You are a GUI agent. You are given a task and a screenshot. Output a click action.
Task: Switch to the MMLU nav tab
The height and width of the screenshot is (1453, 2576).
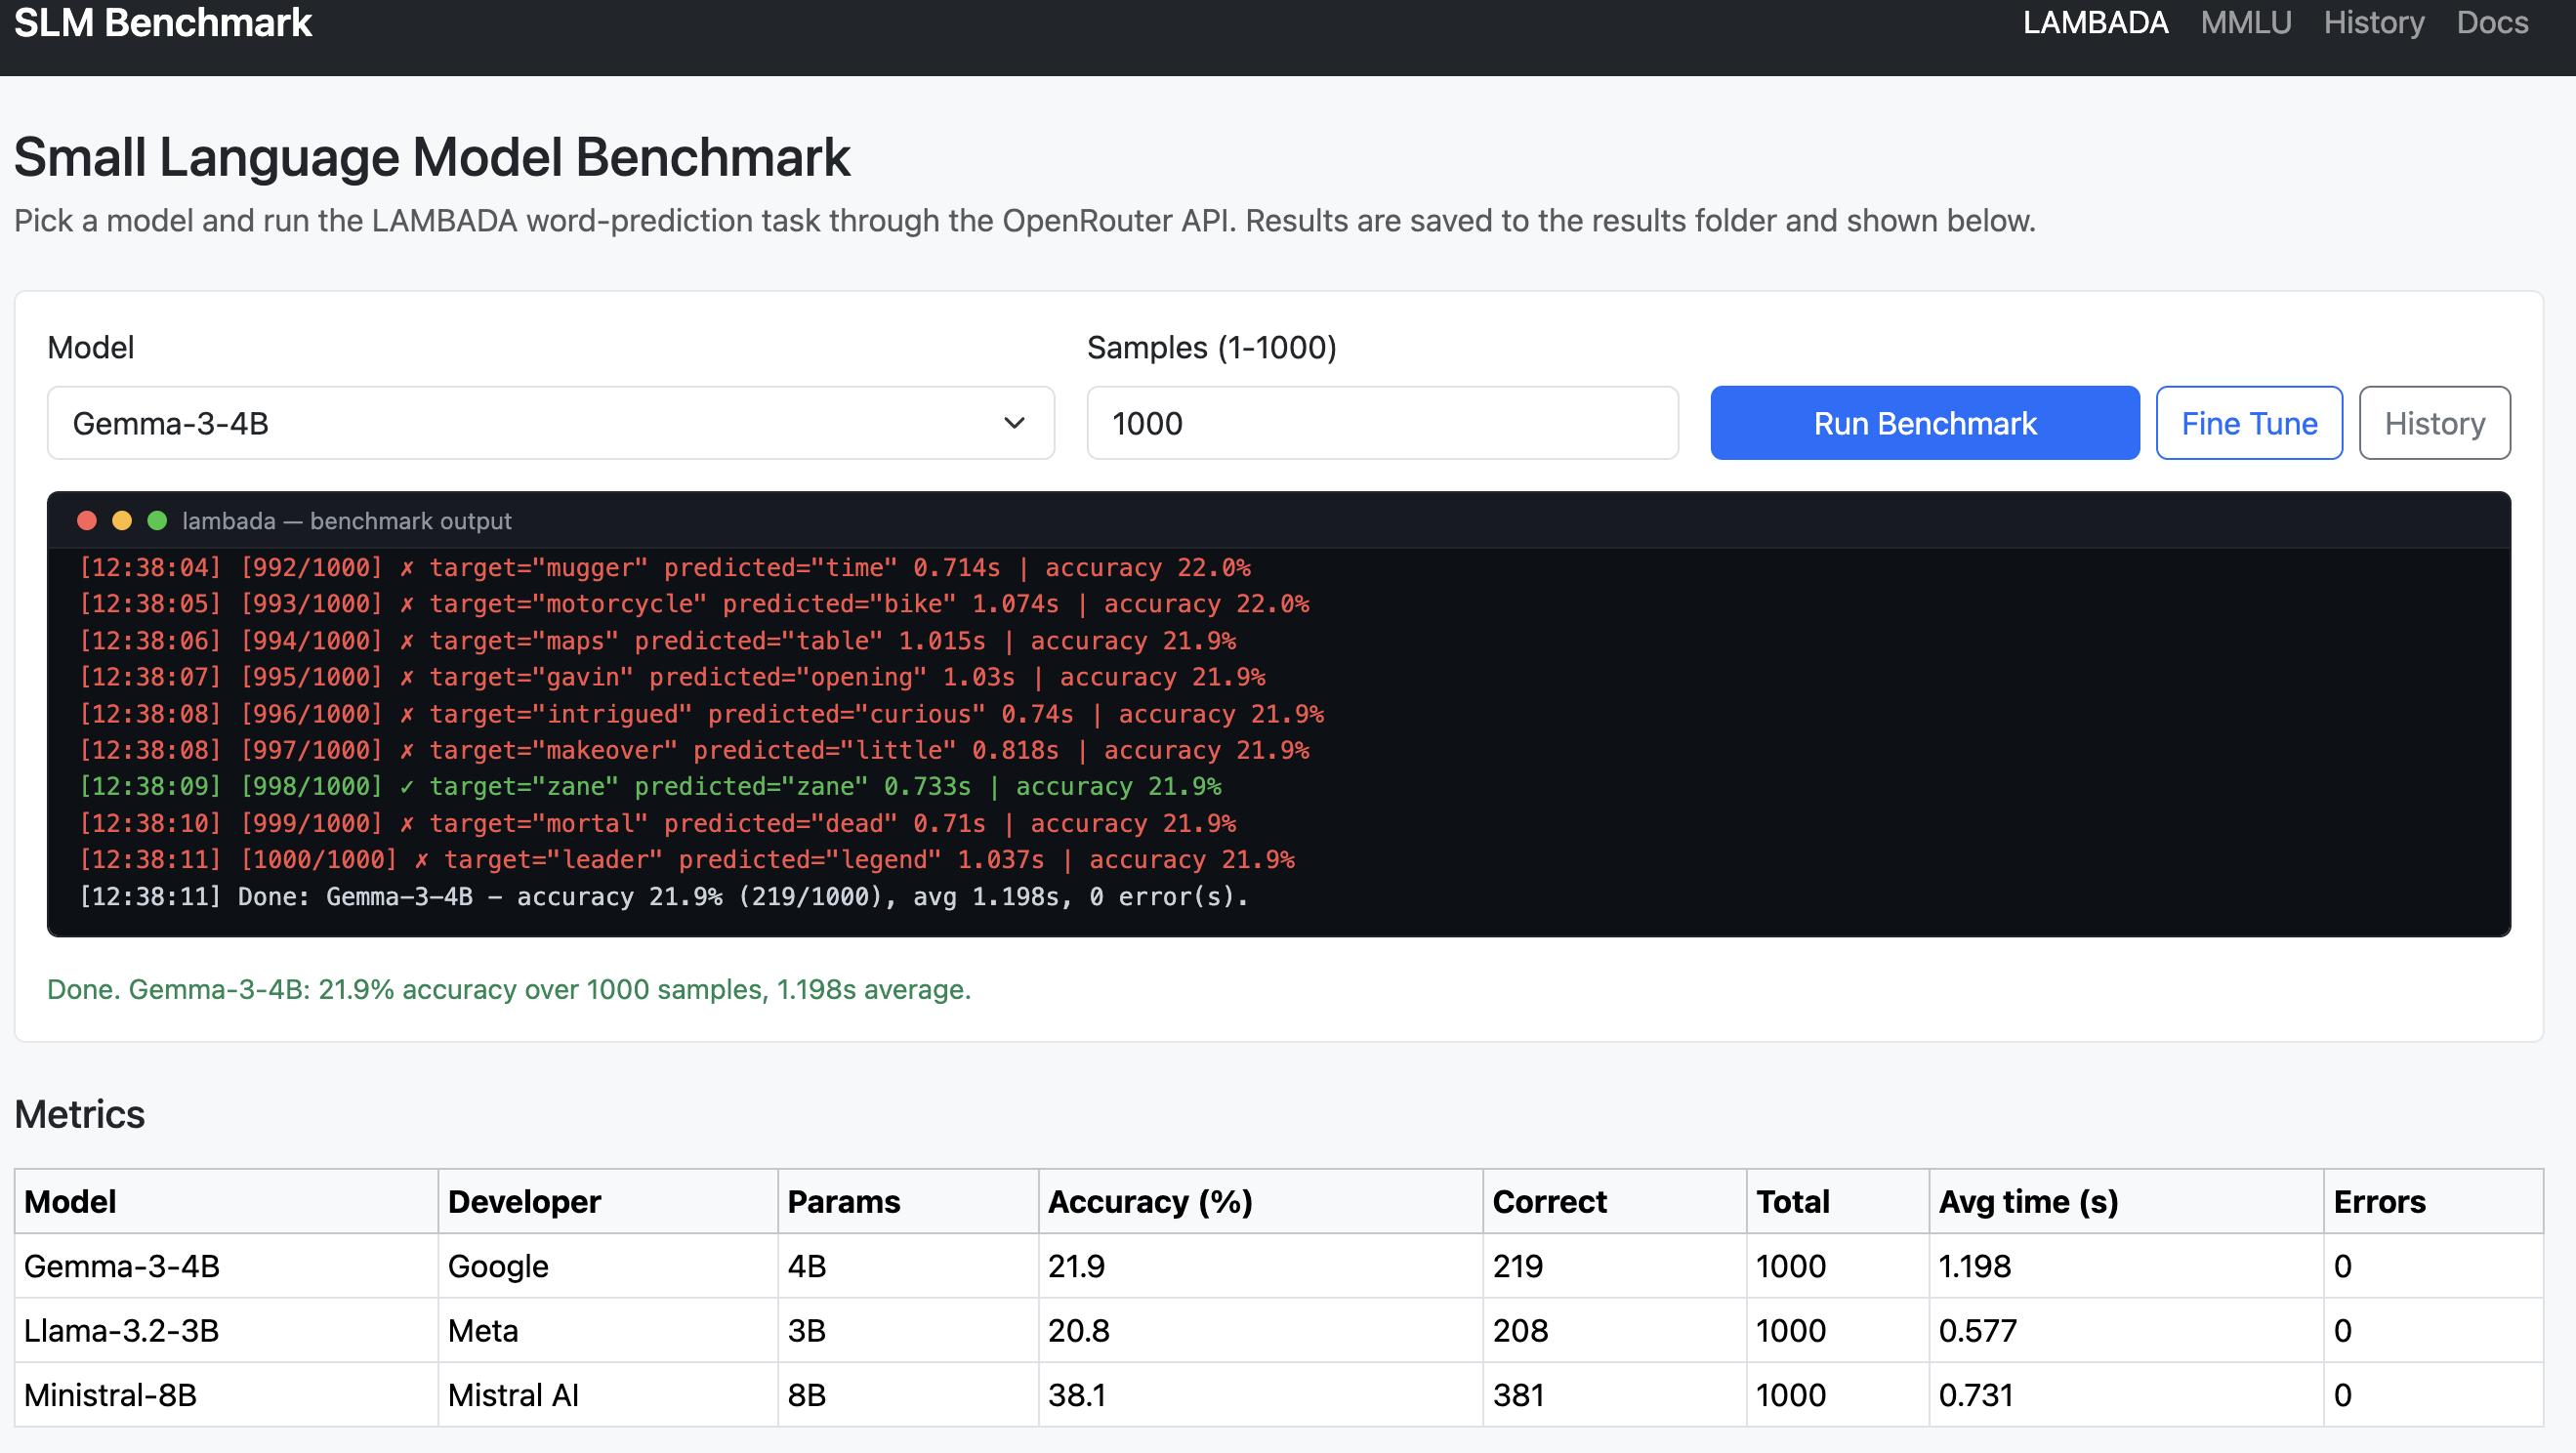(x=2246, y=22)
